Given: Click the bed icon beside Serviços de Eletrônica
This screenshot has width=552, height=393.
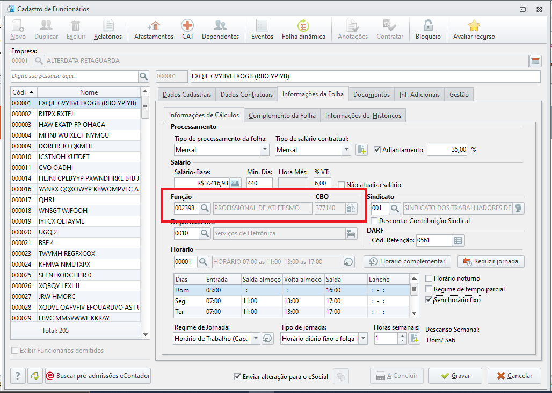Looking at the screenshot, I should [351, 233].
